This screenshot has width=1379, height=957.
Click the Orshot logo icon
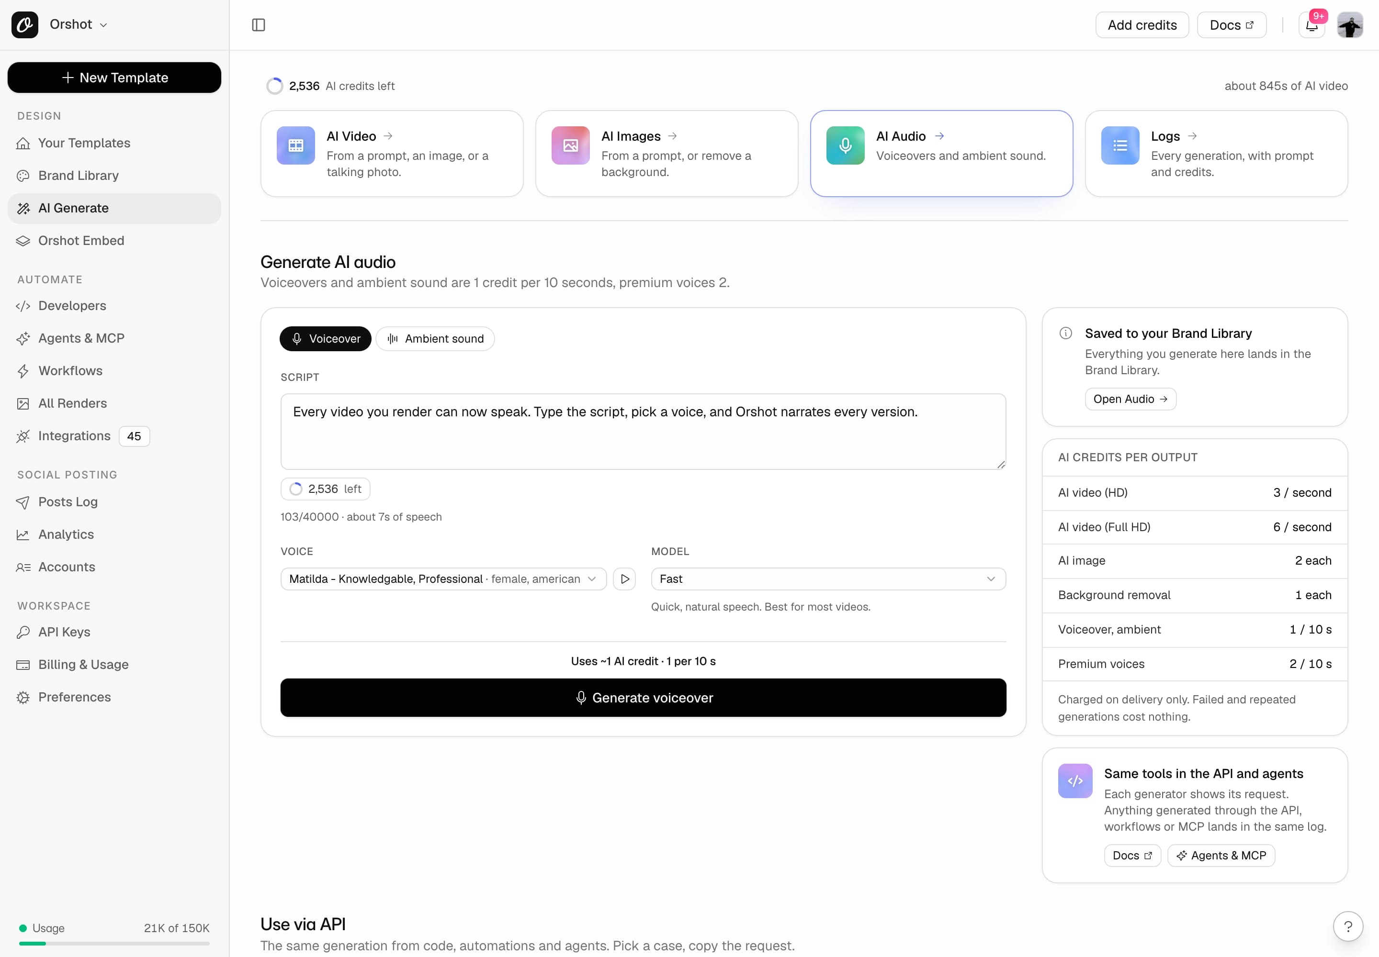tap(24, 24)
